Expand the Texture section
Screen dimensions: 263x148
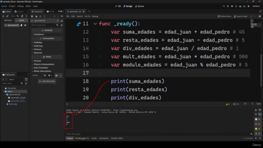(x=37, y=49)
